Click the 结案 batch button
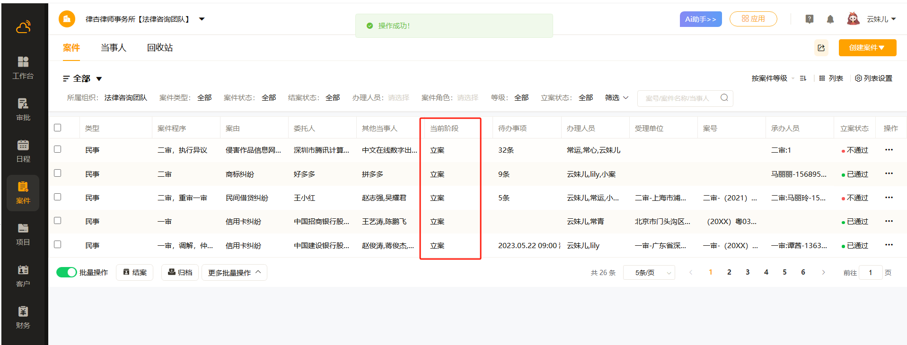Viewport: 907px width, 345px height. click(x=135, y=273)
